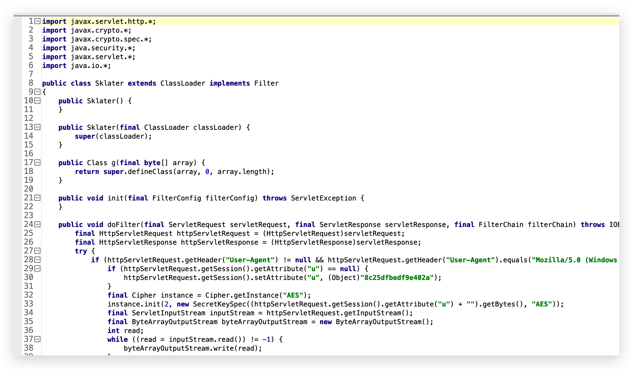This screenshot has width=633, height=369.
Task: Click gutter line number 36
Action: (29, 330)
